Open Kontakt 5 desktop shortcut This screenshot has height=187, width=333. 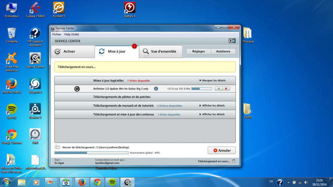(59, 10)
